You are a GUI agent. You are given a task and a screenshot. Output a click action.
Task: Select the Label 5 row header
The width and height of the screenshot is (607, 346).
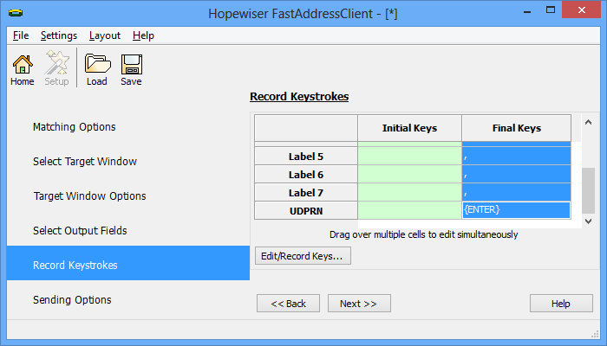[306, 157]
